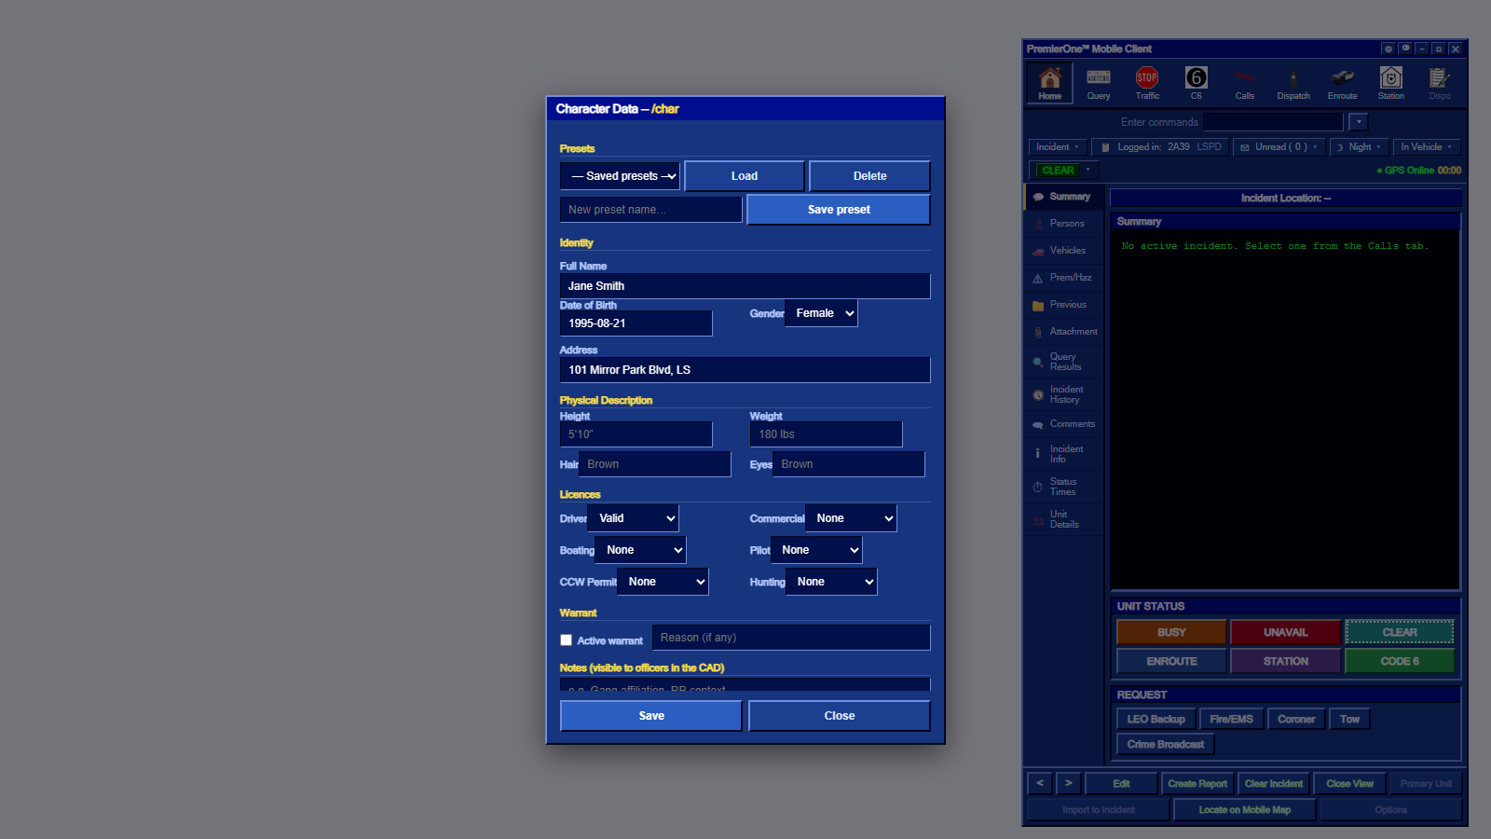This screenshot has width=1491, height=839.
Task: Open the Calls toolbar icon
Action: pyautogui.click(x=1245, y=83)
